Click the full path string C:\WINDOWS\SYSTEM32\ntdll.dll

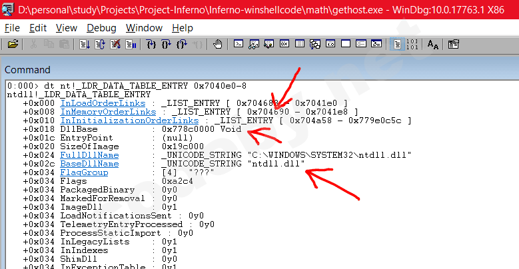(329, 155)
